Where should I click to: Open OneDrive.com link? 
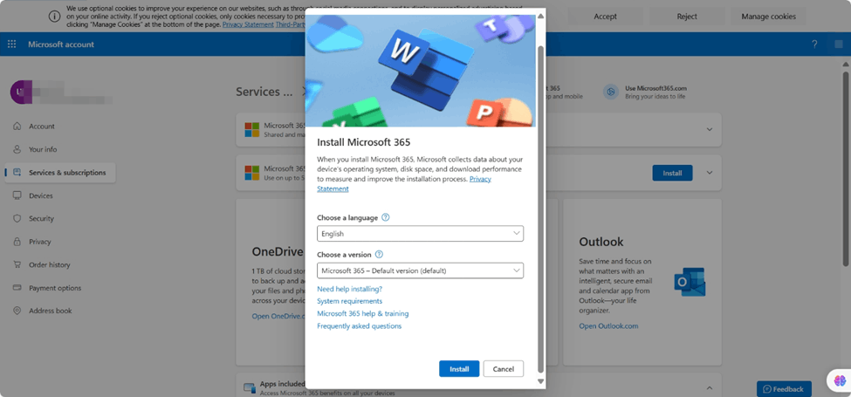click(278, 316)
